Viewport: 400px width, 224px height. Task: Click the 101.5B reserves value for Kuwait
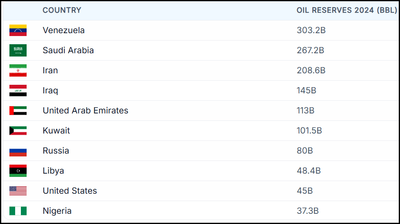coord(309,131)
